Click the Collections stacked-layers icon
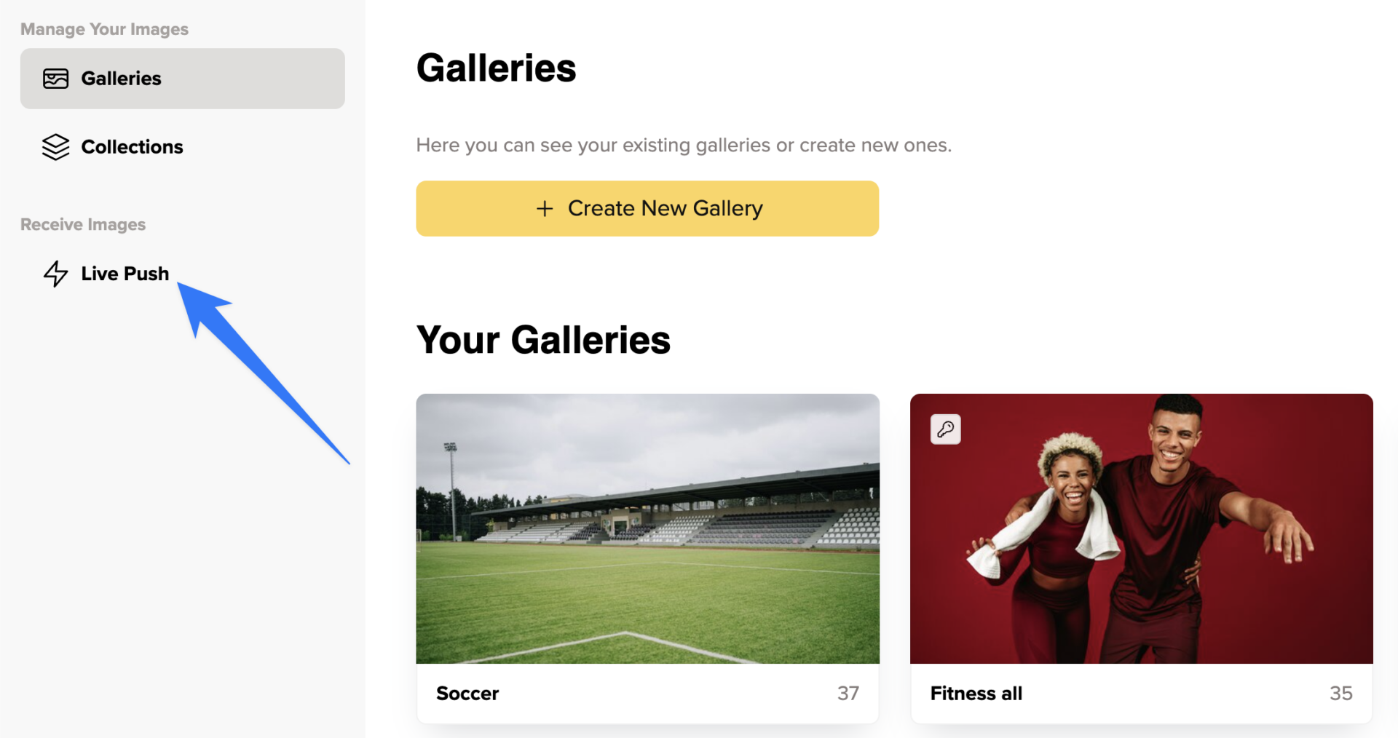 click(55, 147)
